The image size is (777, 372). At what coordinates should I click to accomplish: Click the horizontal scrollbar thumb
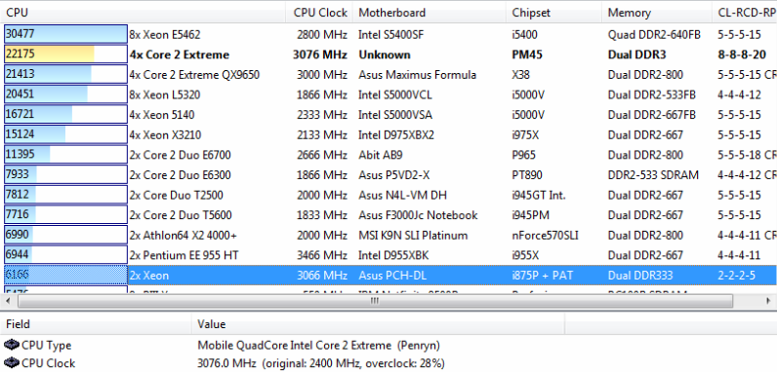click(x=375, y=301)
